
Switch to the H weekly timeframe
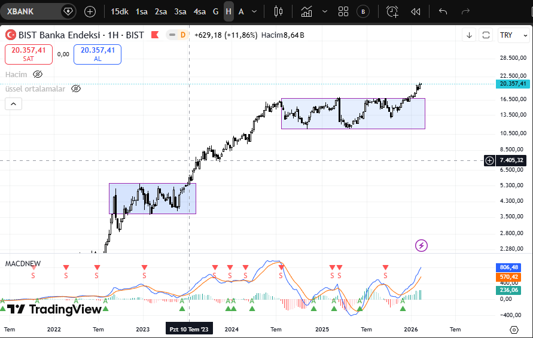coord(229,11)
